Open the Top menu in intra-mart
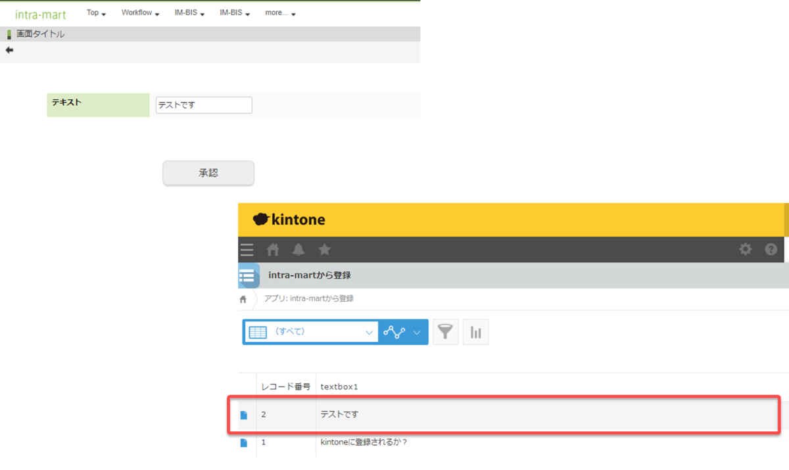 coord(96,13)
